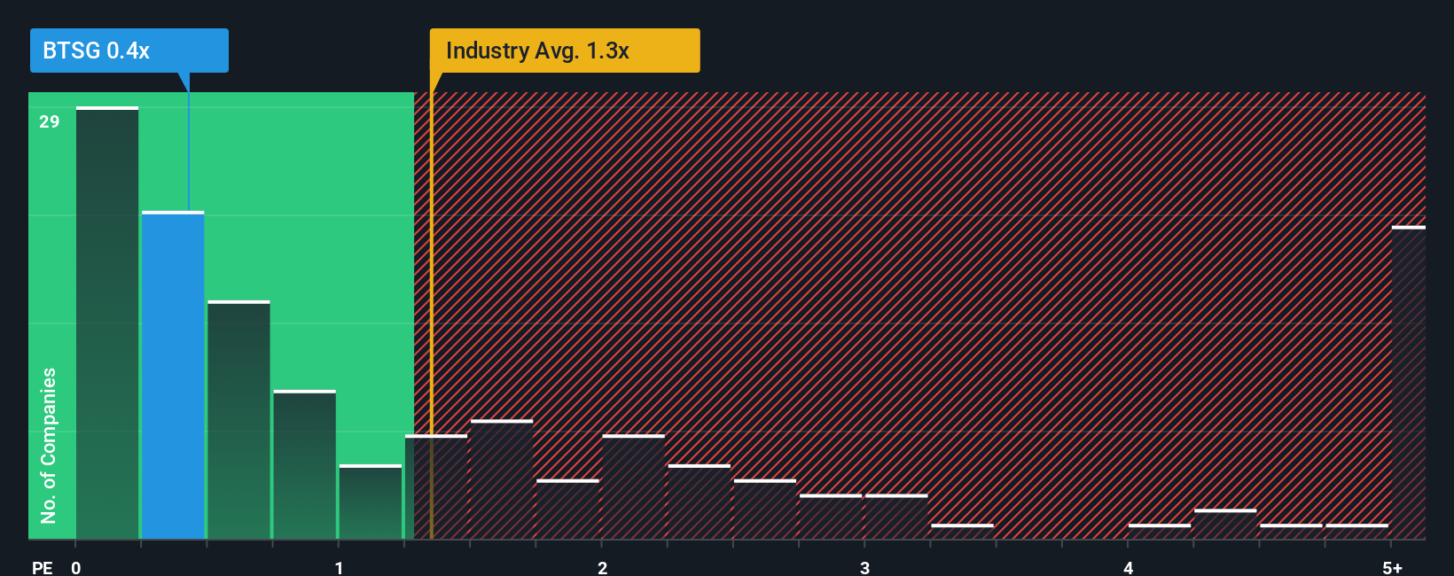The image size is (1454, 576).
Task: Click the Industry Avg. 1.3x label
Action: click(x=565, y=51)
